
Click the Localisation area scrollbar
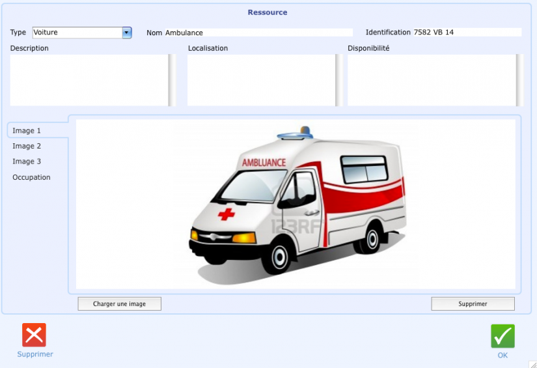339,80
